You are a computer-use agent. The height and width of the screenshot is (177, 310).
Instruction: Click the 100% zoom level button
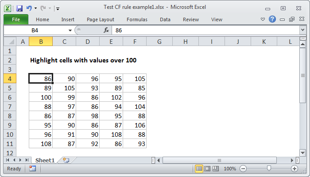click(230, 169)
